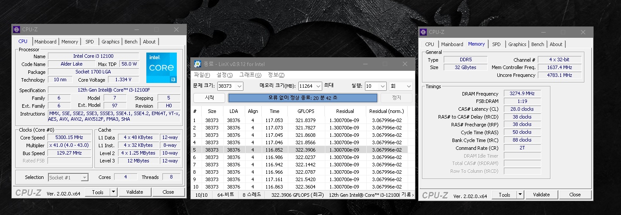
Task: Open About tab in left CPU-Z window
Action: [x=149, y=42]
